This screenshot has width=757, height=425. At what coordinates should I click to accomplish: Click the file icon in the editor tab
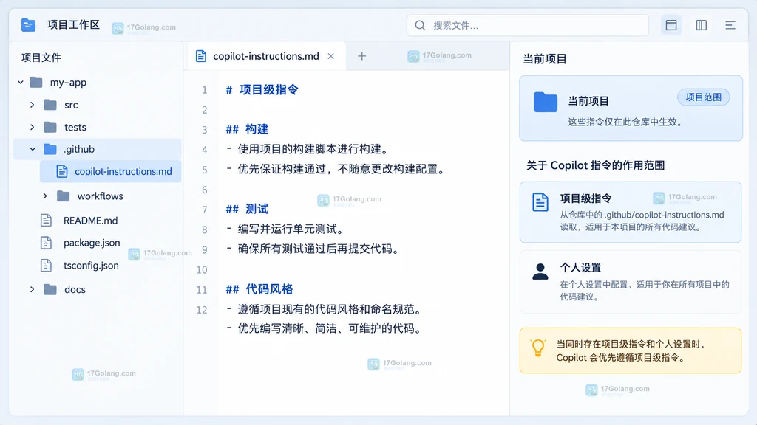point(201,56)
